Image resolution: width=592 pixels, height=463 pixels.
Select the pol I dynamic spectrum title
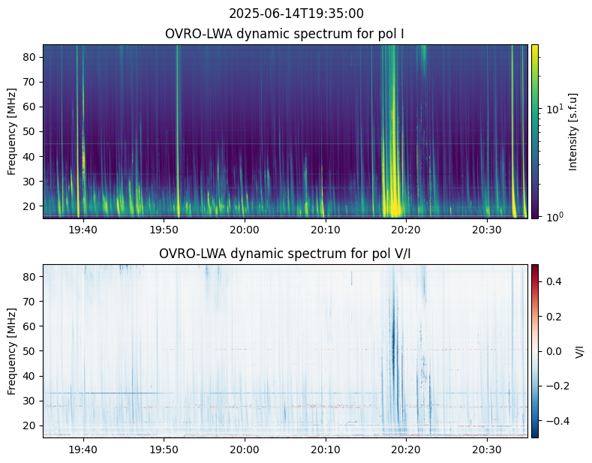pos(284,34)
